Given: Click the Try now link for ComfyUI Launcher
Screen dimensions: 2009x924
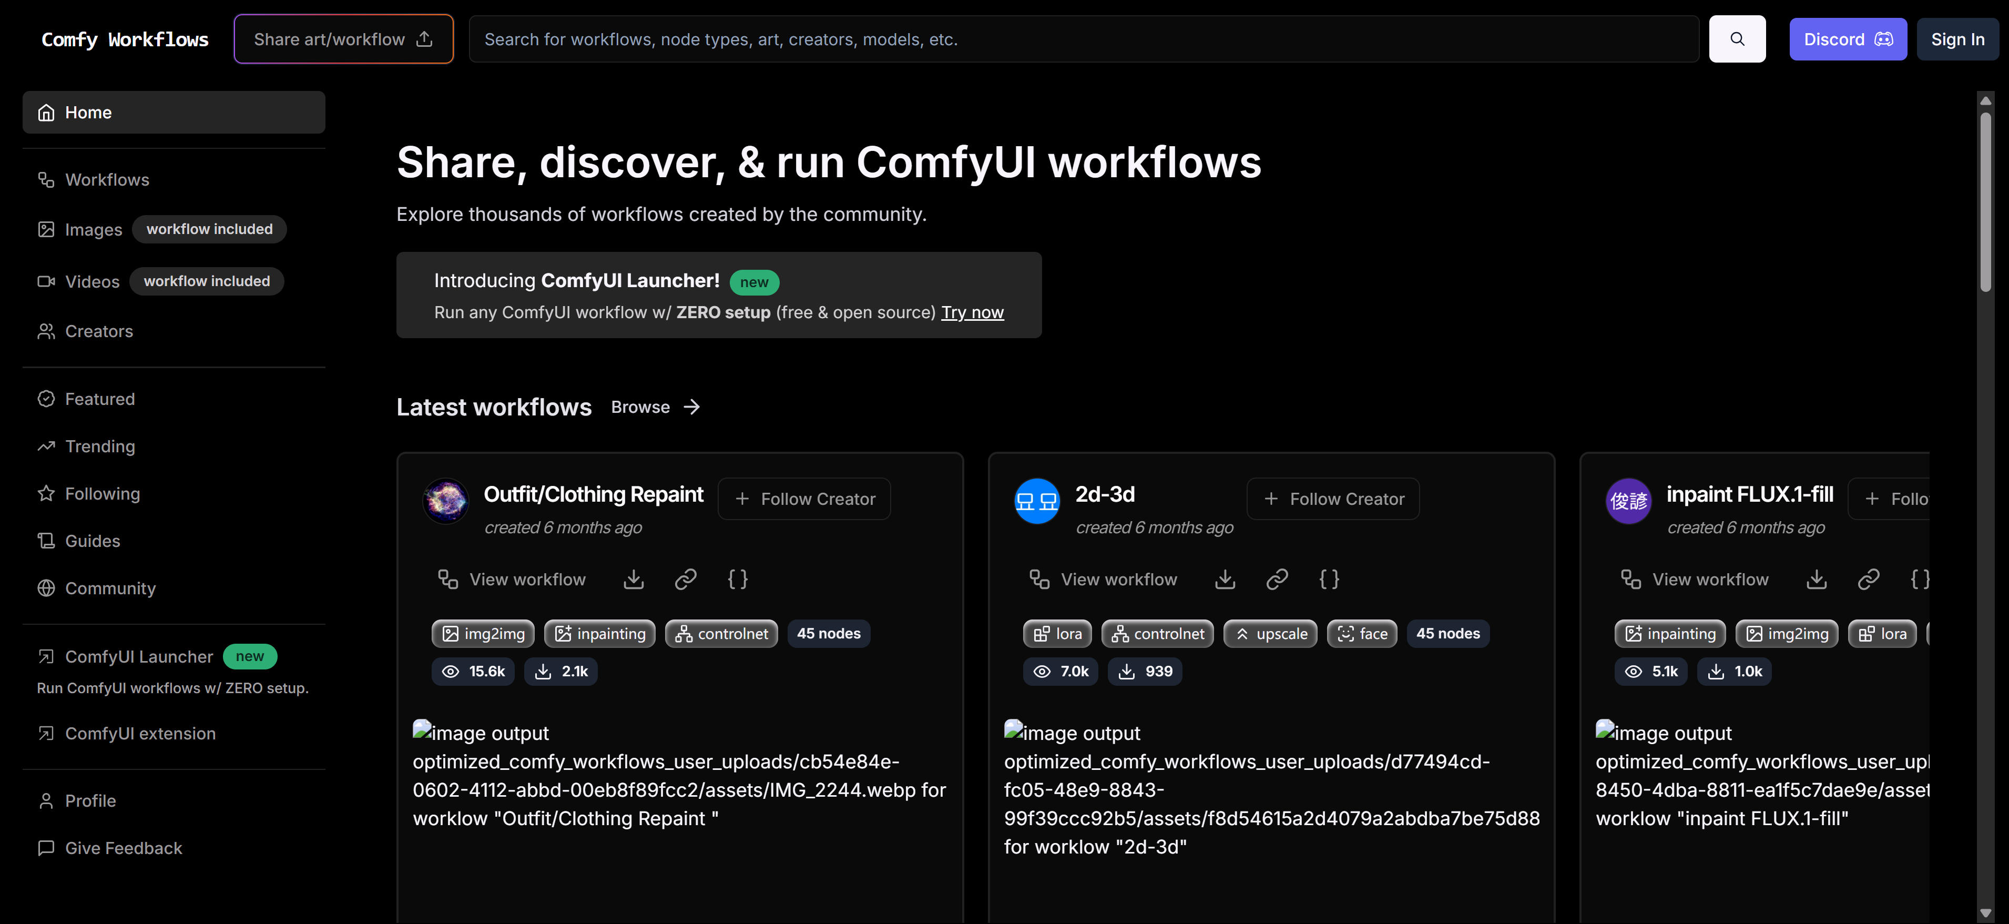Looking at the screenshot, I should point(972,312).
